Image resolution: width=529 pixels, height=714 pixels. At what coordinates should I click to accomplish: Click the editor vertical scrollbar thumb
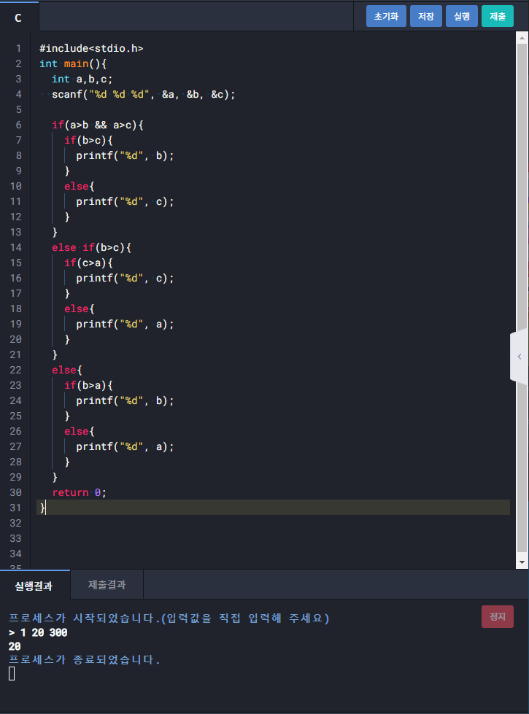point(522,298)
